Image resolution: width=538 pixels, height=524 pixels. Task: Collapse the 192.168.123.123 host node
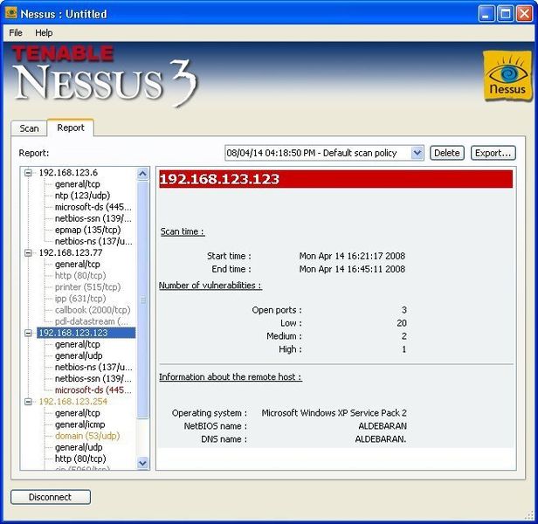(x=28, y=333)
